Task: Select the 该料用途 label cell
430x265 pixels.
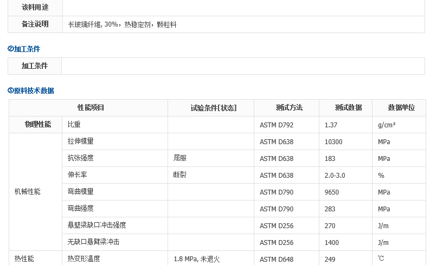Action: coord(35,8)
